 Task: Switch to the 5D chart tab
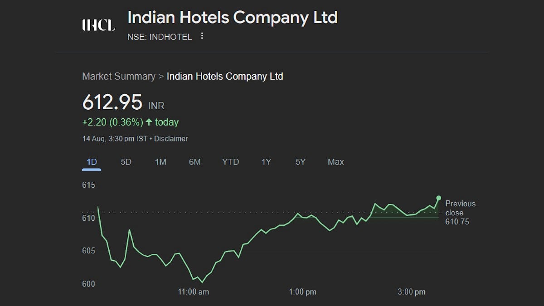click(126, 162)
